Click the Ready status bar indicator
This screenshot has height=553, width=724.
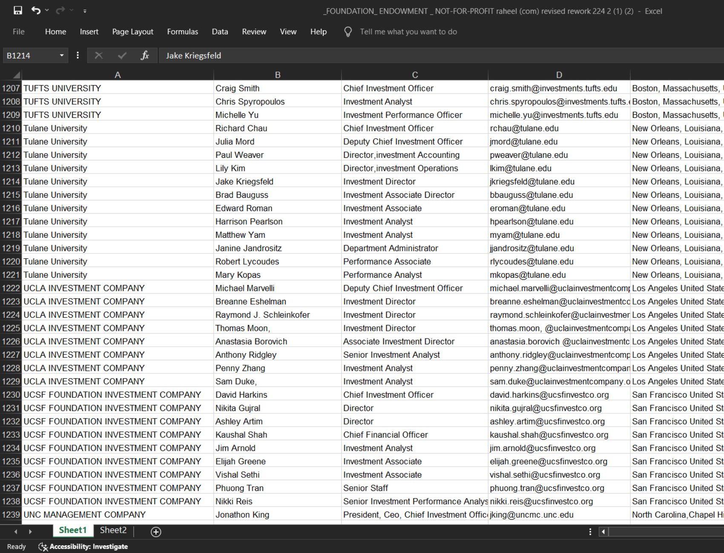[16, 546]
